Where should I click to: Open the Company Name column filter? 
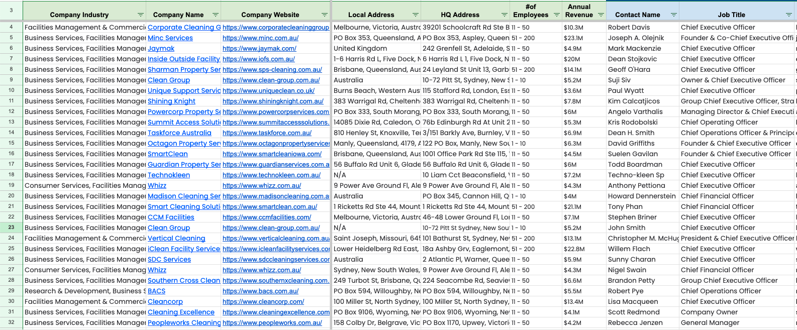tap(216, 15)
